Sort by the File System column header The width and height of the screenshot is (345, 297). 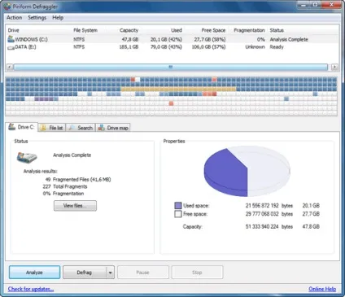[x=85, y=30]
